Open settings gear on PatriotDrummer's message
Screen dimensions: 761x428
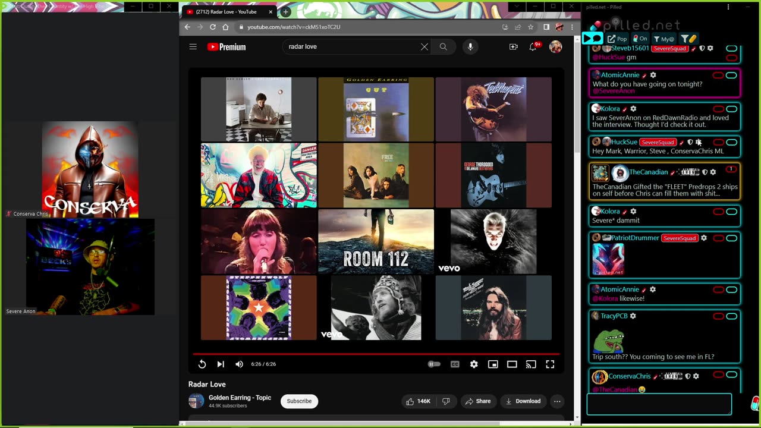704,238
